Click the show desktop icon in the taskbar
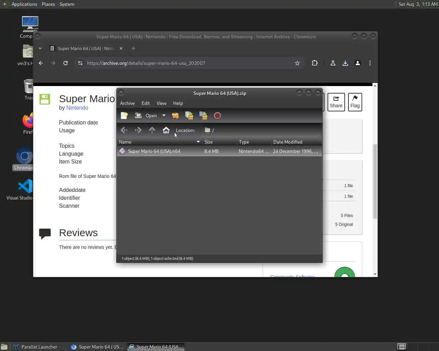439x351 pixels. pos(4,347)
